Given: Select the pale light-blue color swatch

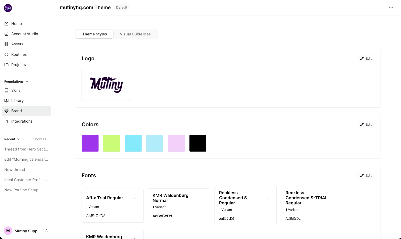Looking at the screenshot, I should point(155,143).
